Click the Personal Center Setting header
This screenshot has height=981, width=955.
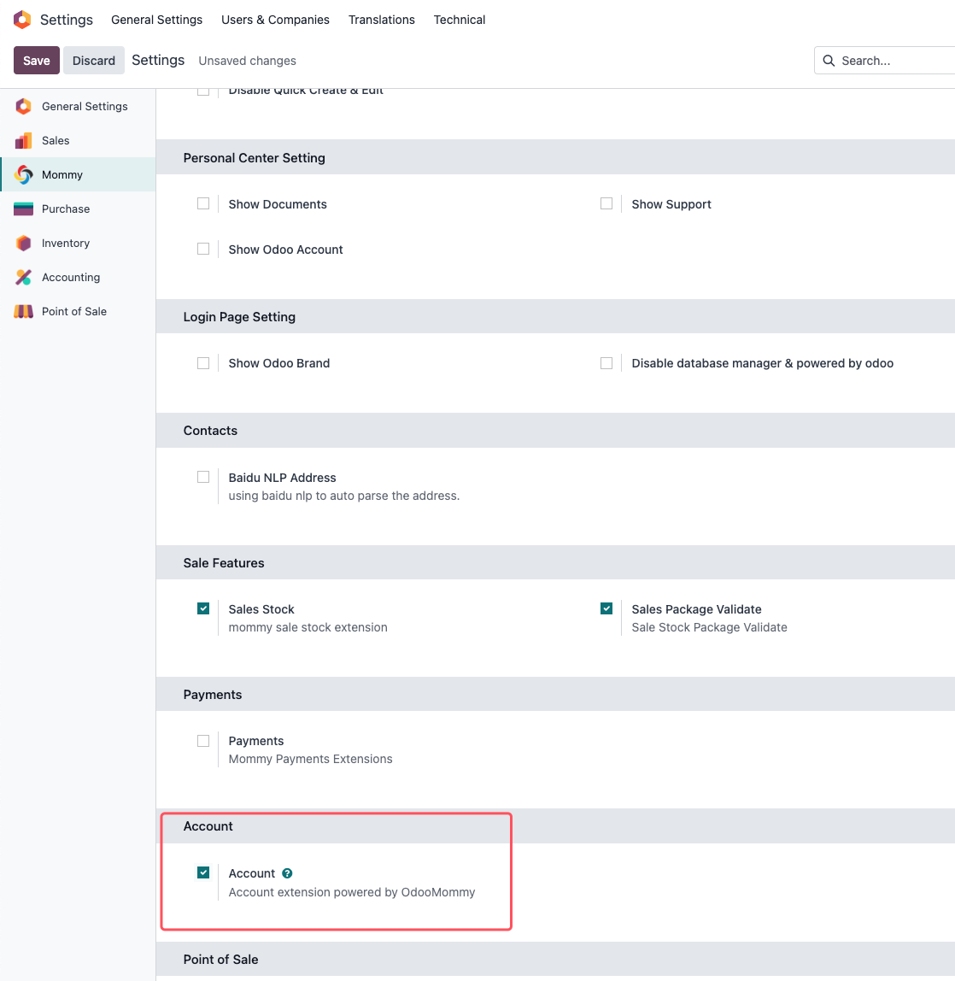tap(254, 157)
